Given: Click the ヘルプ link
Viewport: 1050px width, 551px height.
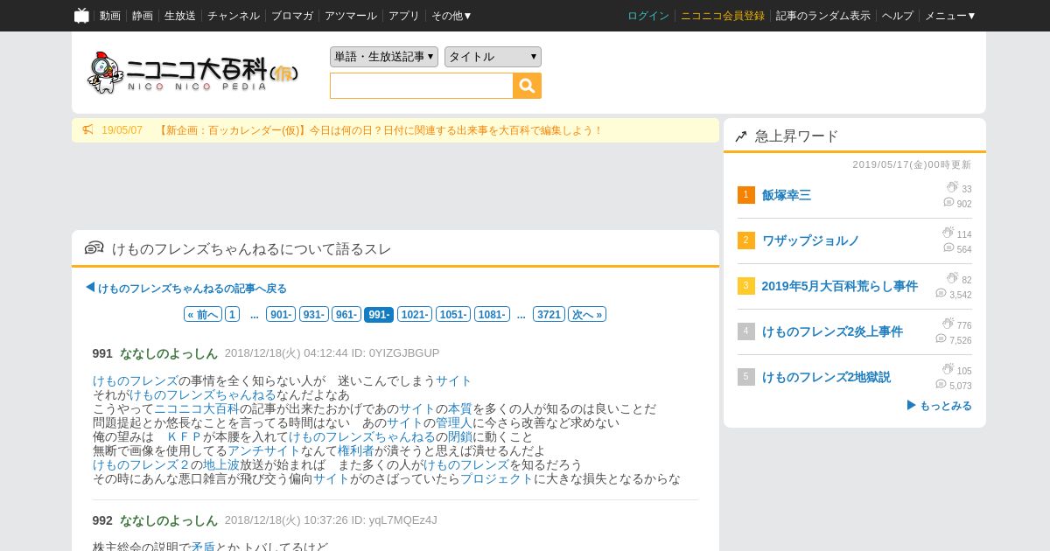Looking at the screenshot, I should click(x=898, y=16).
